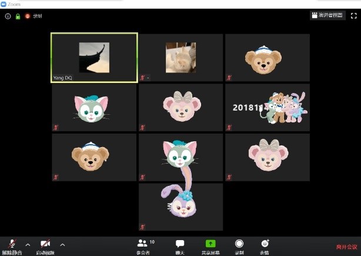Click the Zoom logo in title bar

click(x=4, y=4)
